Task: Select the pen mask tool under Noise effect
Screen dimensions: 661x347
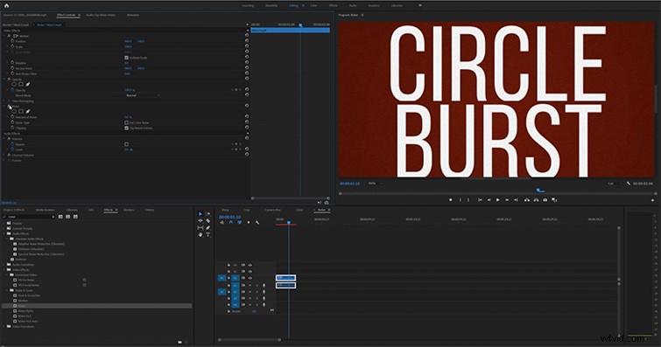Action: (x=28, y=112)
